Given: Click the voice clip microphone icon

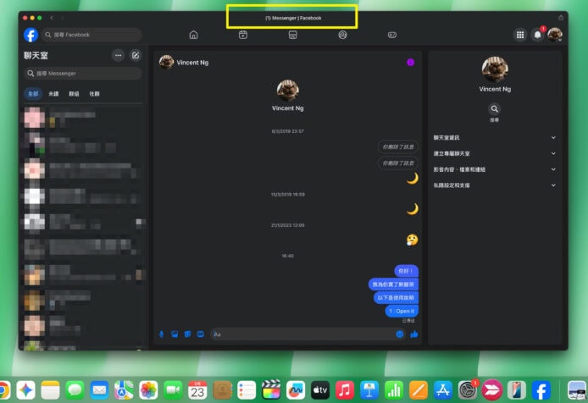Looking at the screenshot, I should point(162,334).
